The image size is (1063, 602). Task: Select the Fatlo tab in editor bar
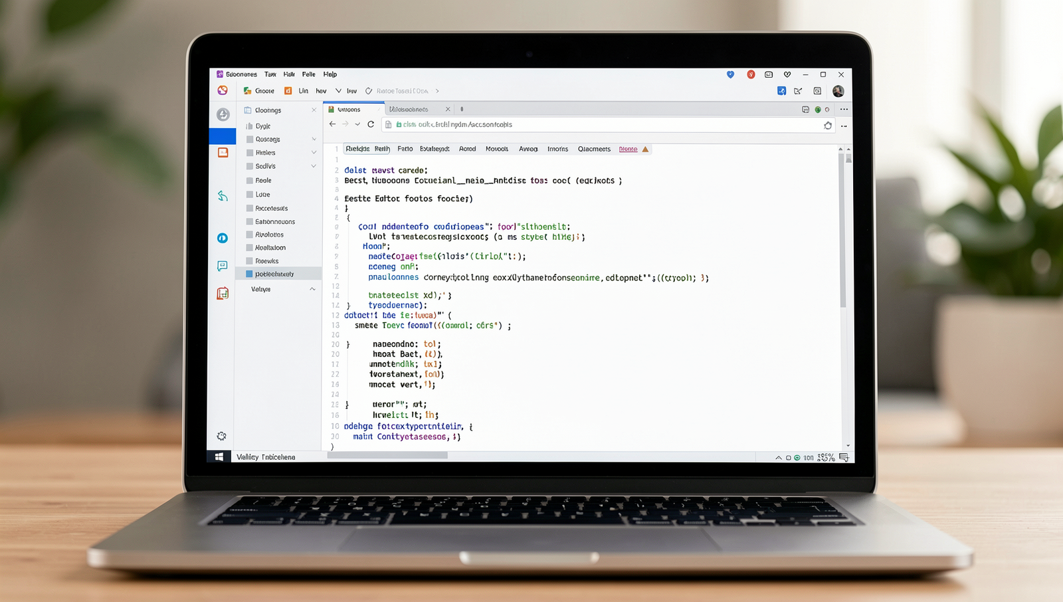(x=405, y=149)
